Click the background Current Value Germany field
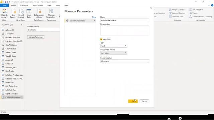 43,30
